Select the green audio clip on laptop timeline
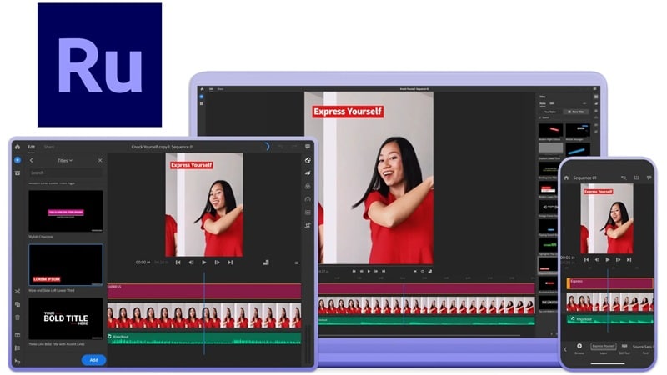 (427, 321)
